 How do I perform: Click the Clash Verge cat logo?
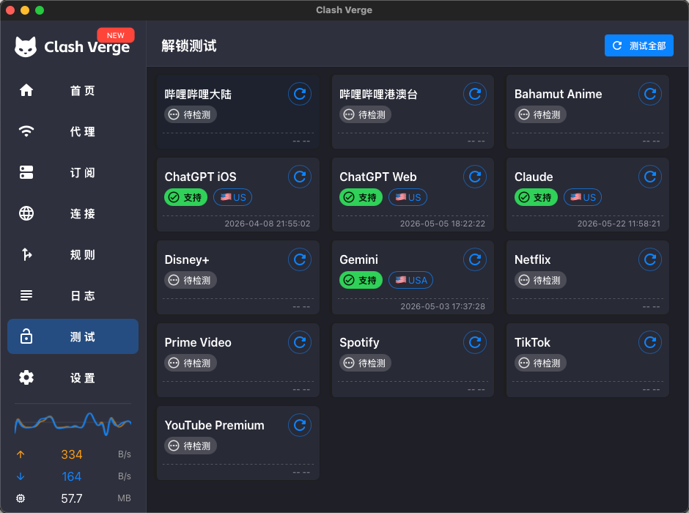coord(26,47)
